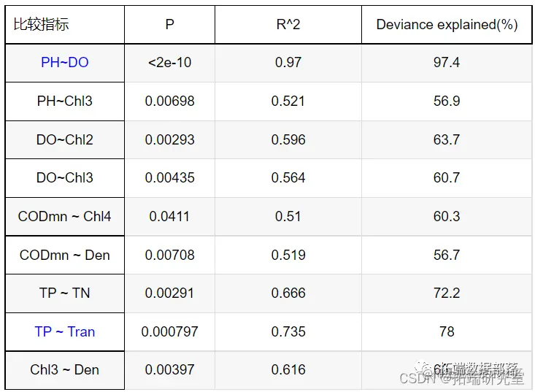This screenshot has height=392, width=535.
Task: Click the CODmn ~ Den row label
Action: [x=65, y=255]
